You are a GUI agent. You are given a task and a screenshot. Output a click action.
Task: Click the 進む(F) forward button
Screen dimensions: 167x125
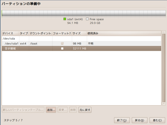pos(157,120)
